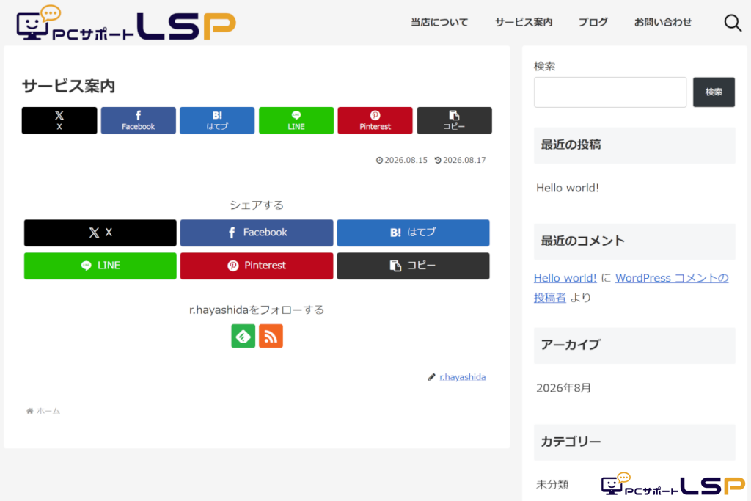Click the large dark コピー button
Viewport: 751px width, 501px height.
point(414,266)
